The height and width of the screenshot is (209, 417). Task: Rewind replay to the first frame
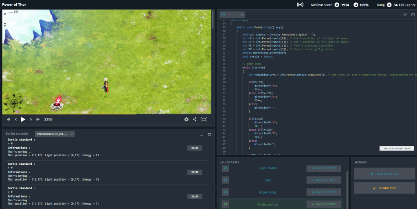[9, 119]
